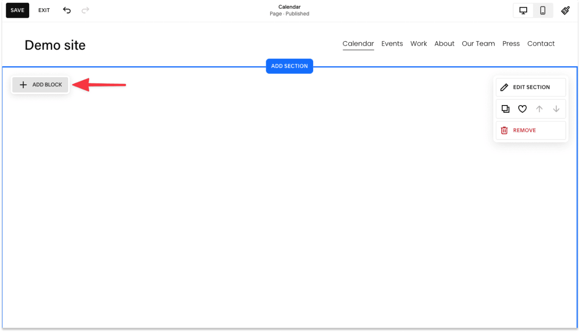
Task: Exit the page editor
Action: click(44, 10)
